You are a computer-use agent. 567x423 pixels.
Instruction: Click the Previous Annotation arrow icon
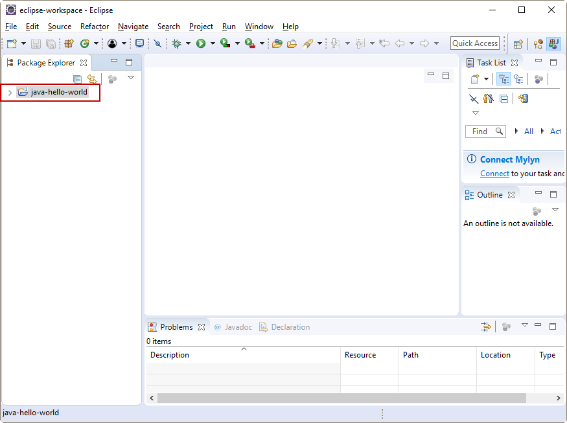pos(360,44)
